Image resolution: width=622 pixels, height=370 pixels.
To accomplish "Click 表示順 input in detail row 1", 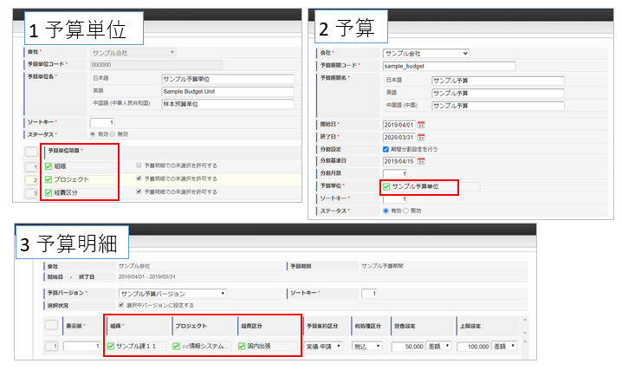I will [x=81, y=347].
